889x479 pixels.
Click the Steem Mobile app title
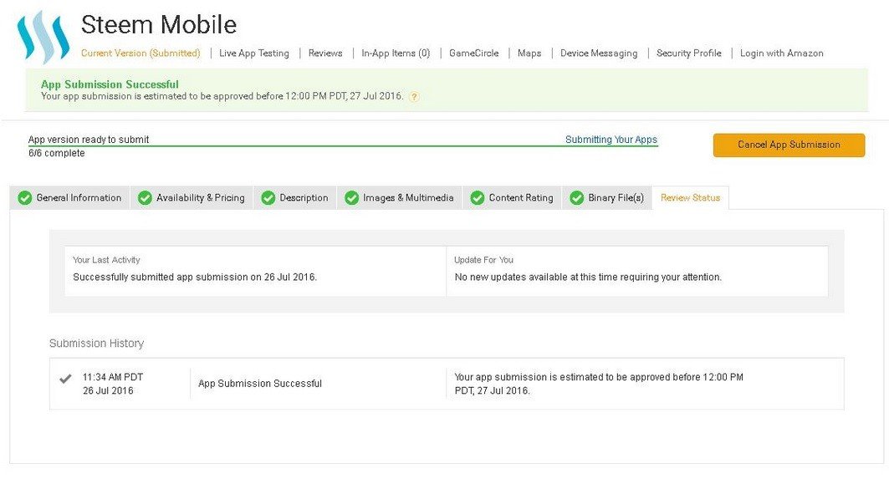[159, 25]
